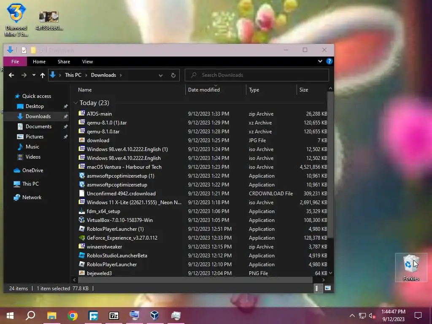This screenshot has width=432, height=324.
Task: Open the File menu
Action: [x=15, y=62]
